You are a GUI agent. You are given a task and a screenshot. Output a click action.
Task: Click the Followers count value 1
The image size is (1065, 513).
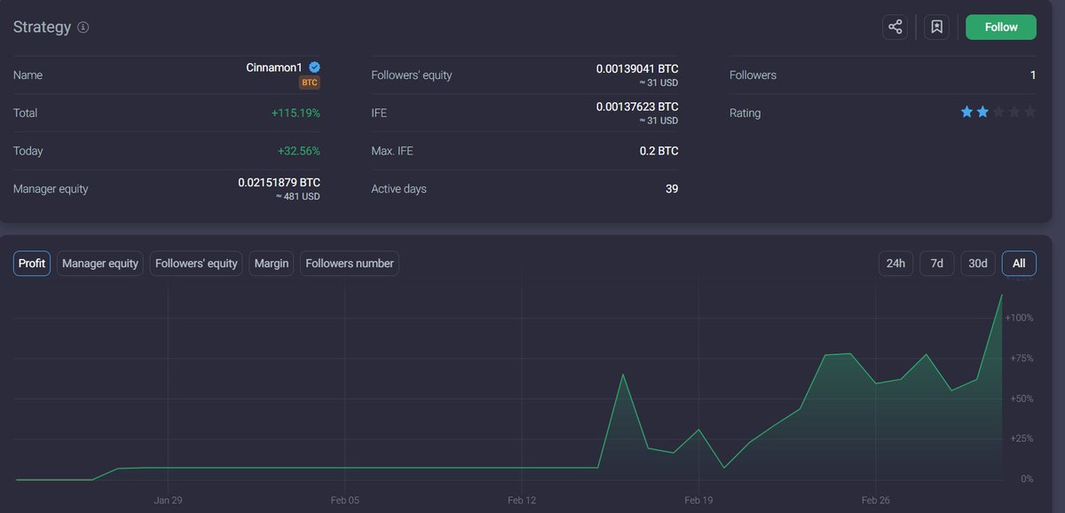[x=1033, y=75]
